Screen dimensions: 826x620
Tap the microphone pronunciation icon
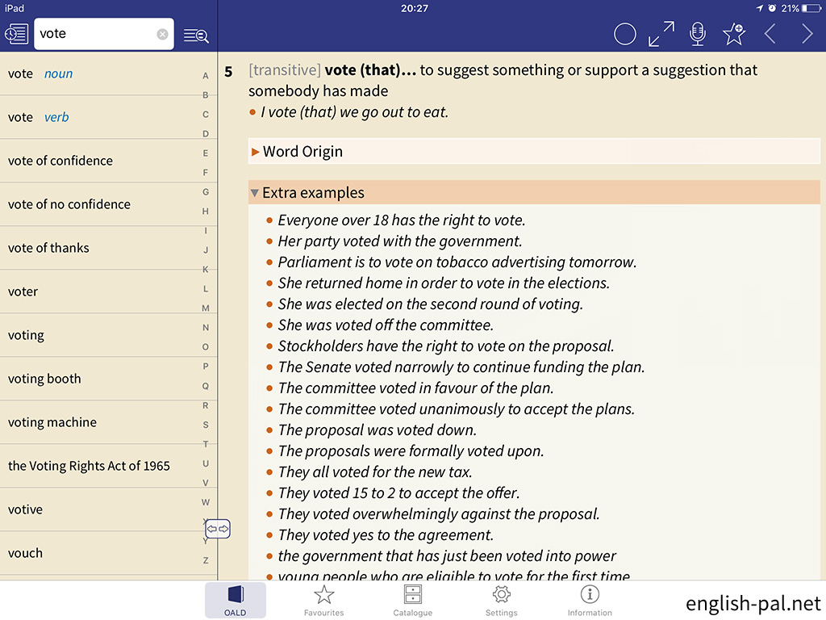[x=698, y=34]
